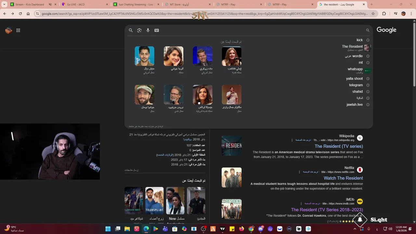Open the الولايات المتحدة link in first episode row

[x=165, y=155]
